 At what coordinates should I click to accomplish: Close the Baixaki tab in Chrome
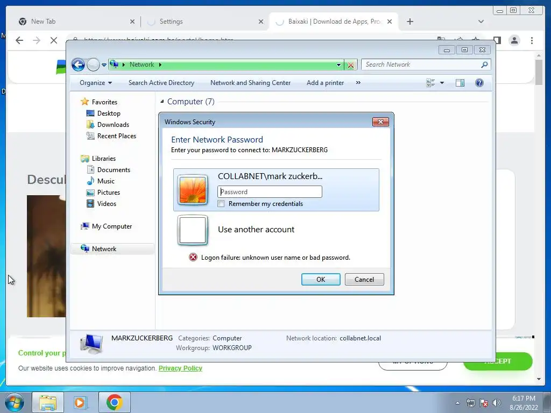coord(390,22)
